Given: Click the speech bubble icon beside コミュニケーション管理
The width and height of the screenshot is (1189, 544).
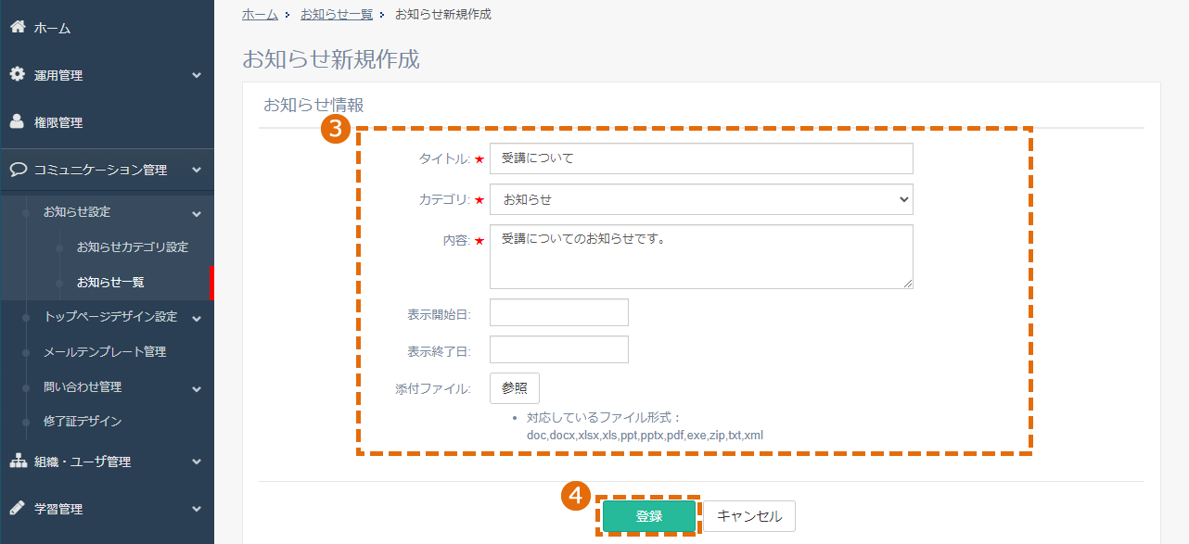Looking at the screenshot, I should point(17,170).
